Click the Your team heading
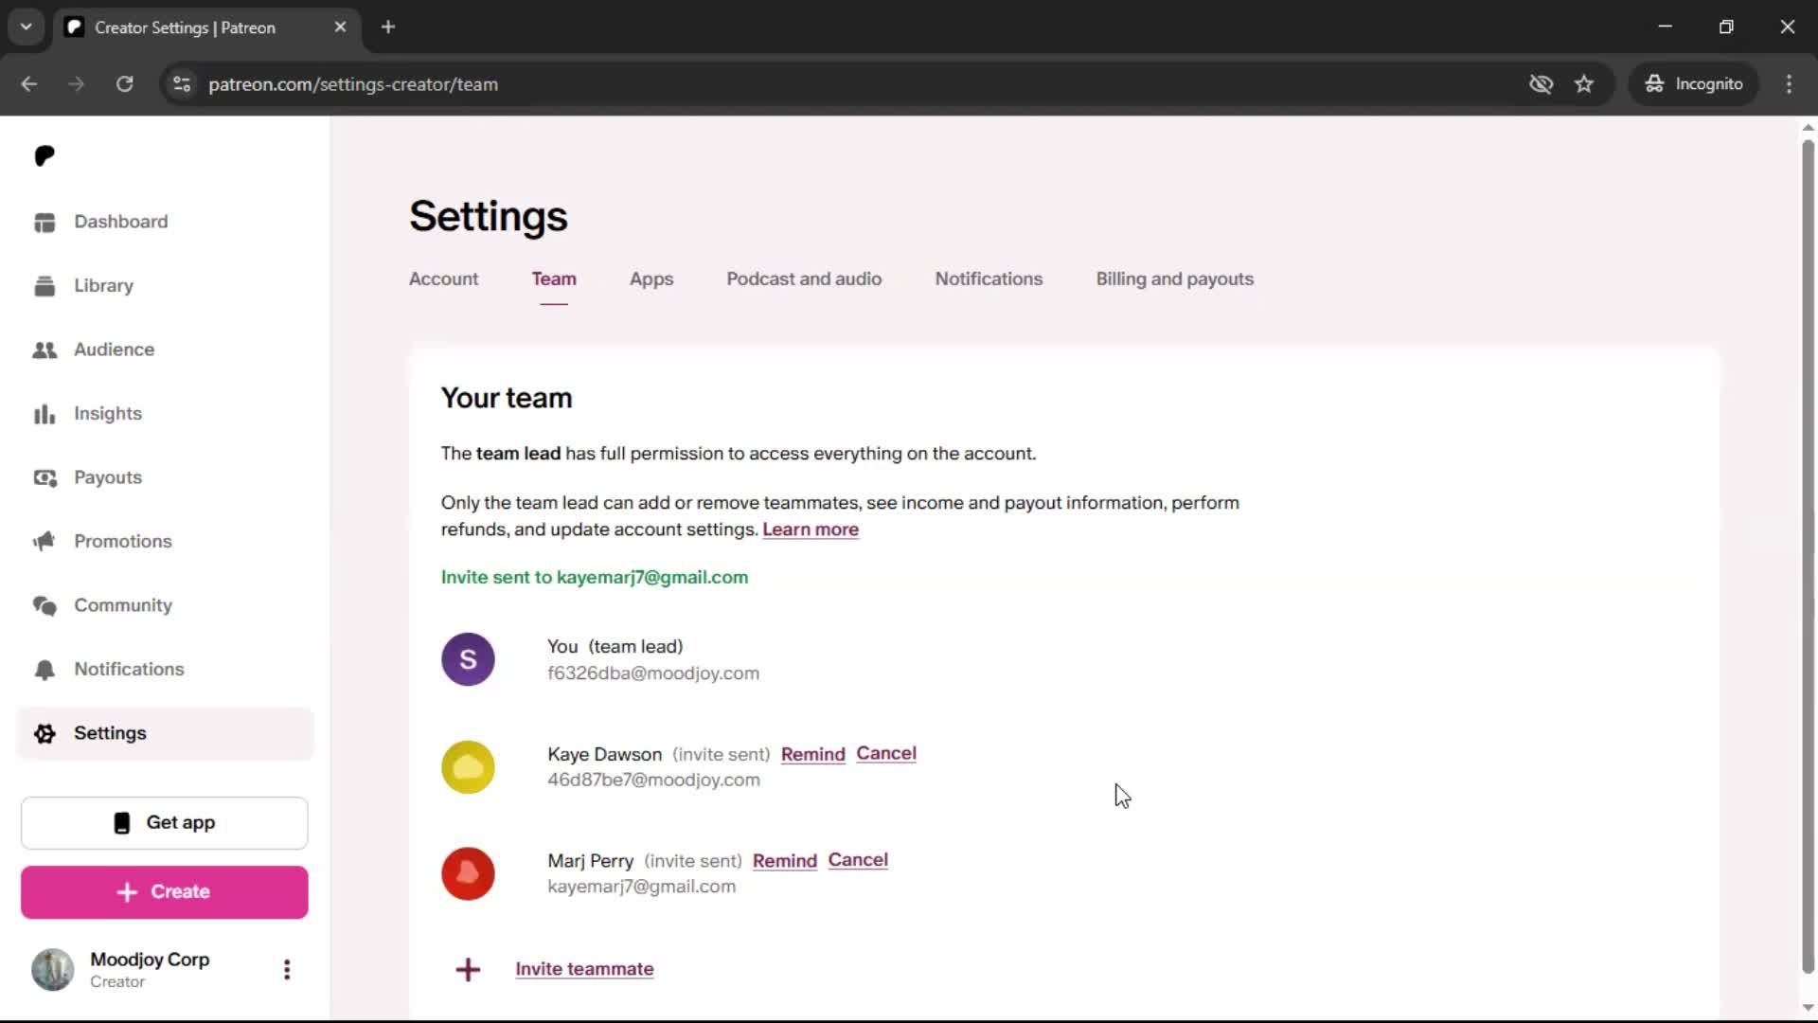Image resolution: width=1818 pixels, height=1023 pixels. click(507, 398)
